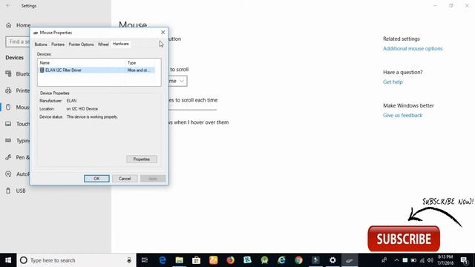Open the teal taskbar app next to Firefox
This screenshot has height=267, width=475.
(x=247, y=260)
